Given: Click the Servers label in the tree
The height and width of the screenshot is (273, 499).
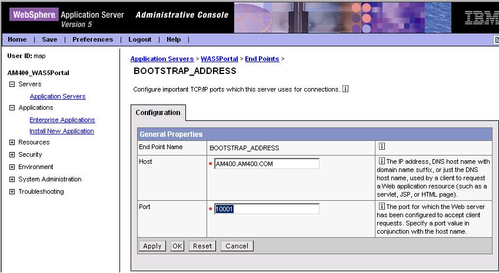Looking at the screenshot, I should tap(30, 84).
